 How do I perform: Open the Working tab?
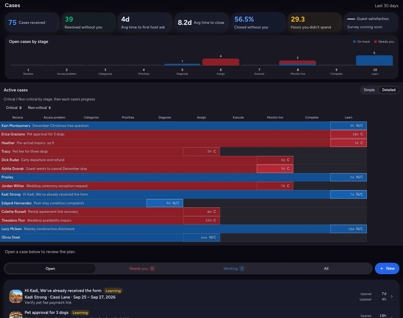pyautogui.click(x=233, y=268)
